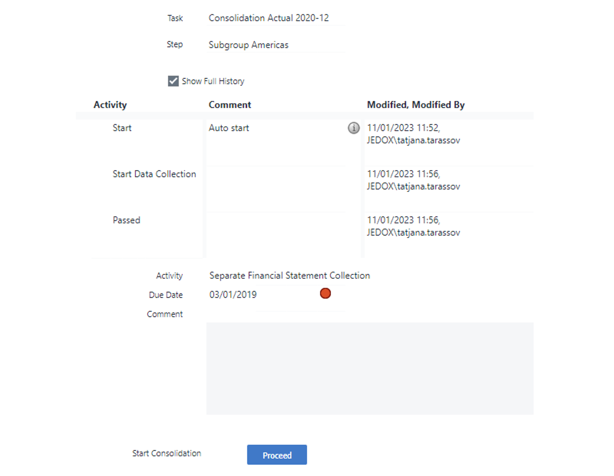Click the Due Date value 03/01/2019
Image resolution: width=614 pixels, height=476 pixels.
[233, 295]
